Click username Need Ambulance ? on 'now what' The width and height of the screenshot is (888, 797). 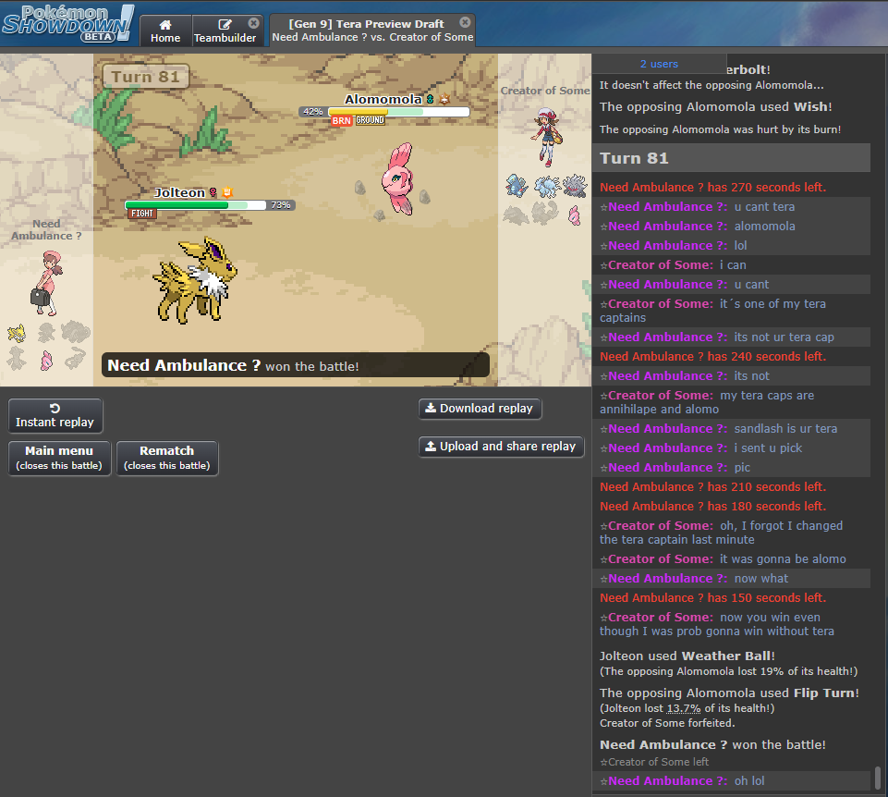pos(667,579)
